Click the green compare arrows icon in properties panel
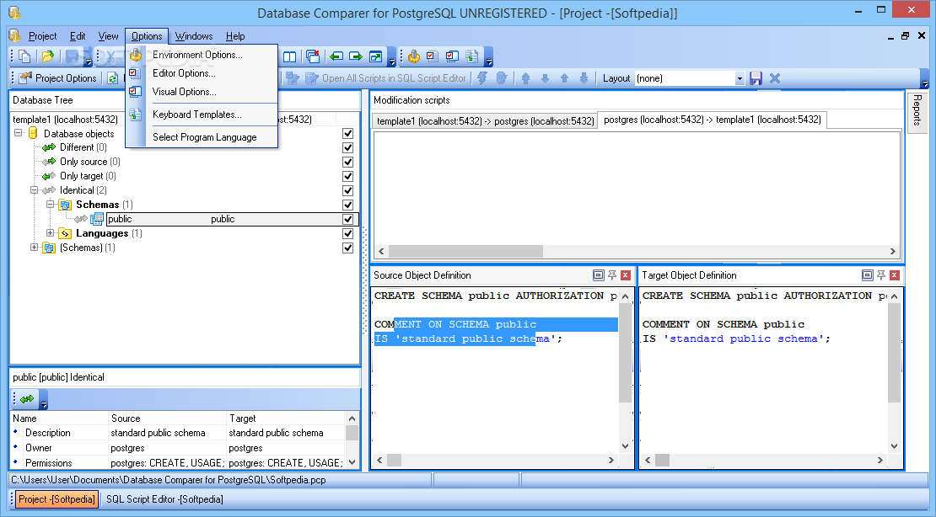 [27, 399]
